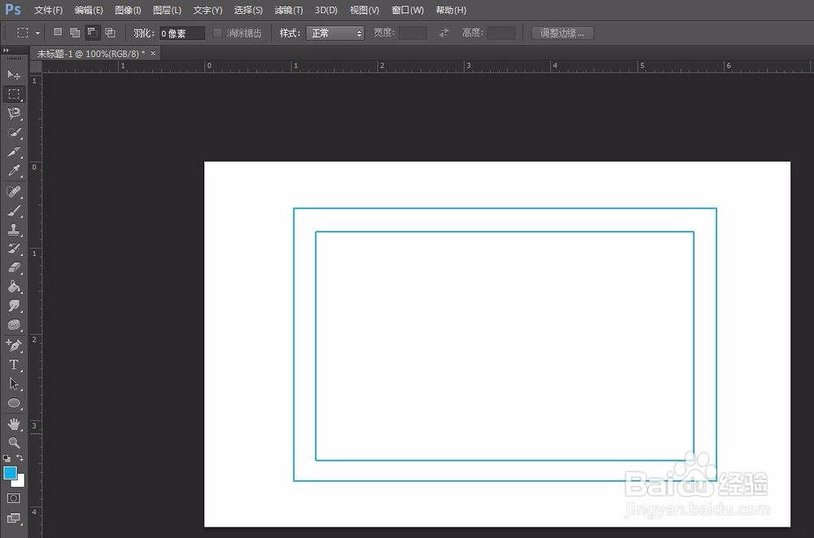Change the screen mode
This screenshot has height=538, width=814.
(x=14, y=518)
